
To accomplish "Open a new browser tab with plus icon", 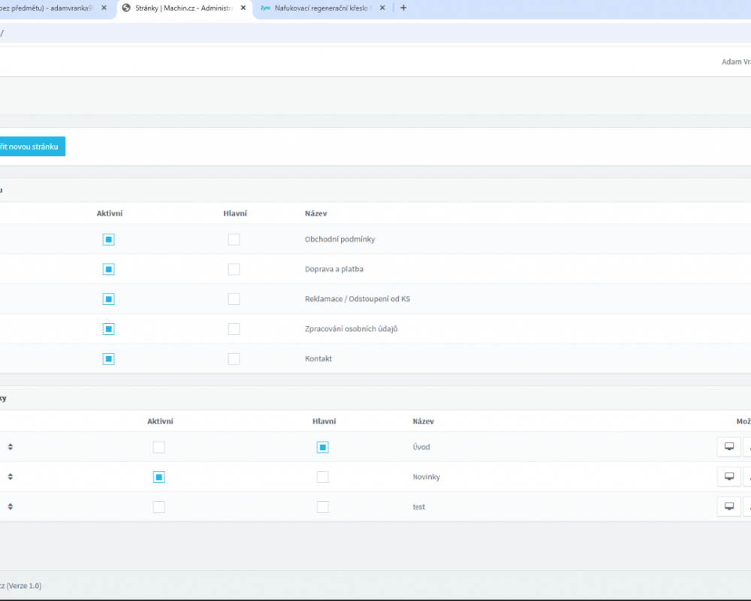I will pyautogui.click(x=403, y=8).
